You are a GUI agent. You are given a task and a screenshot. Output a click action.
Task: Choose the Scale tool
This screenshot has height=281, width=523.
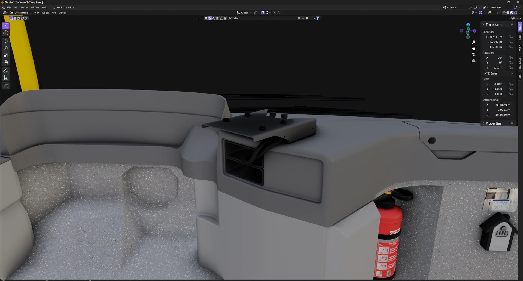(6, 55)
